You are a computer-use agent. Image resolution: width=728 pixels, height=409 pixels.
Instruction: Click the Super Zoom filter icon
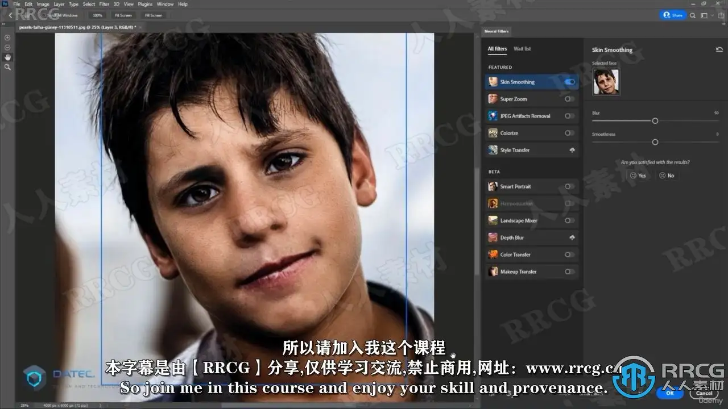click(493, 99)
